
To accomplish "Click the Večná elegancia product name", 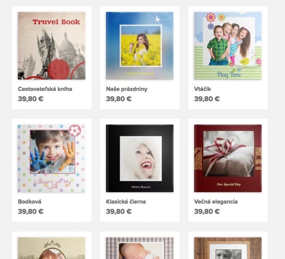I will pyautogui.click(x=216, y=202).
